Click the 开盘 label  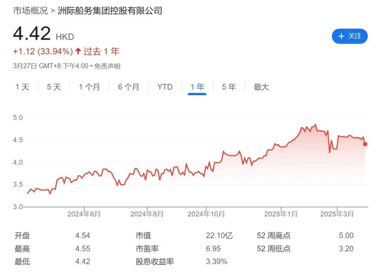pyautogui.click(x=22, y=236)
